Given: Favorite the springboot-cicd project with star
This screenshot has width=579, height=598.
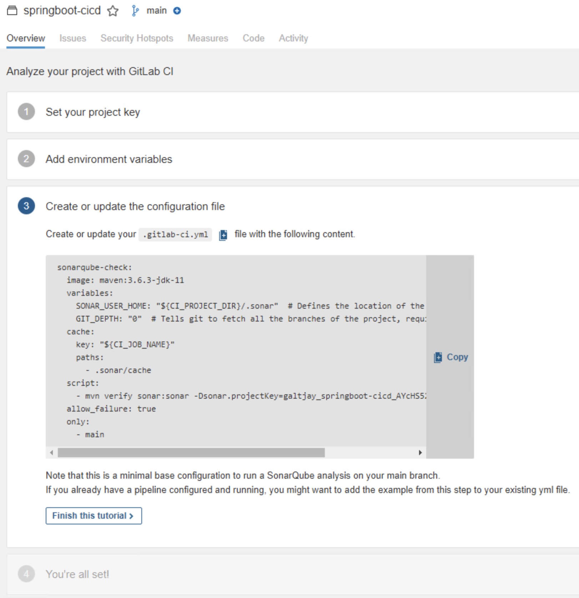Looking at the screenshot, I should pyautogui.click(x=113, y=11).
